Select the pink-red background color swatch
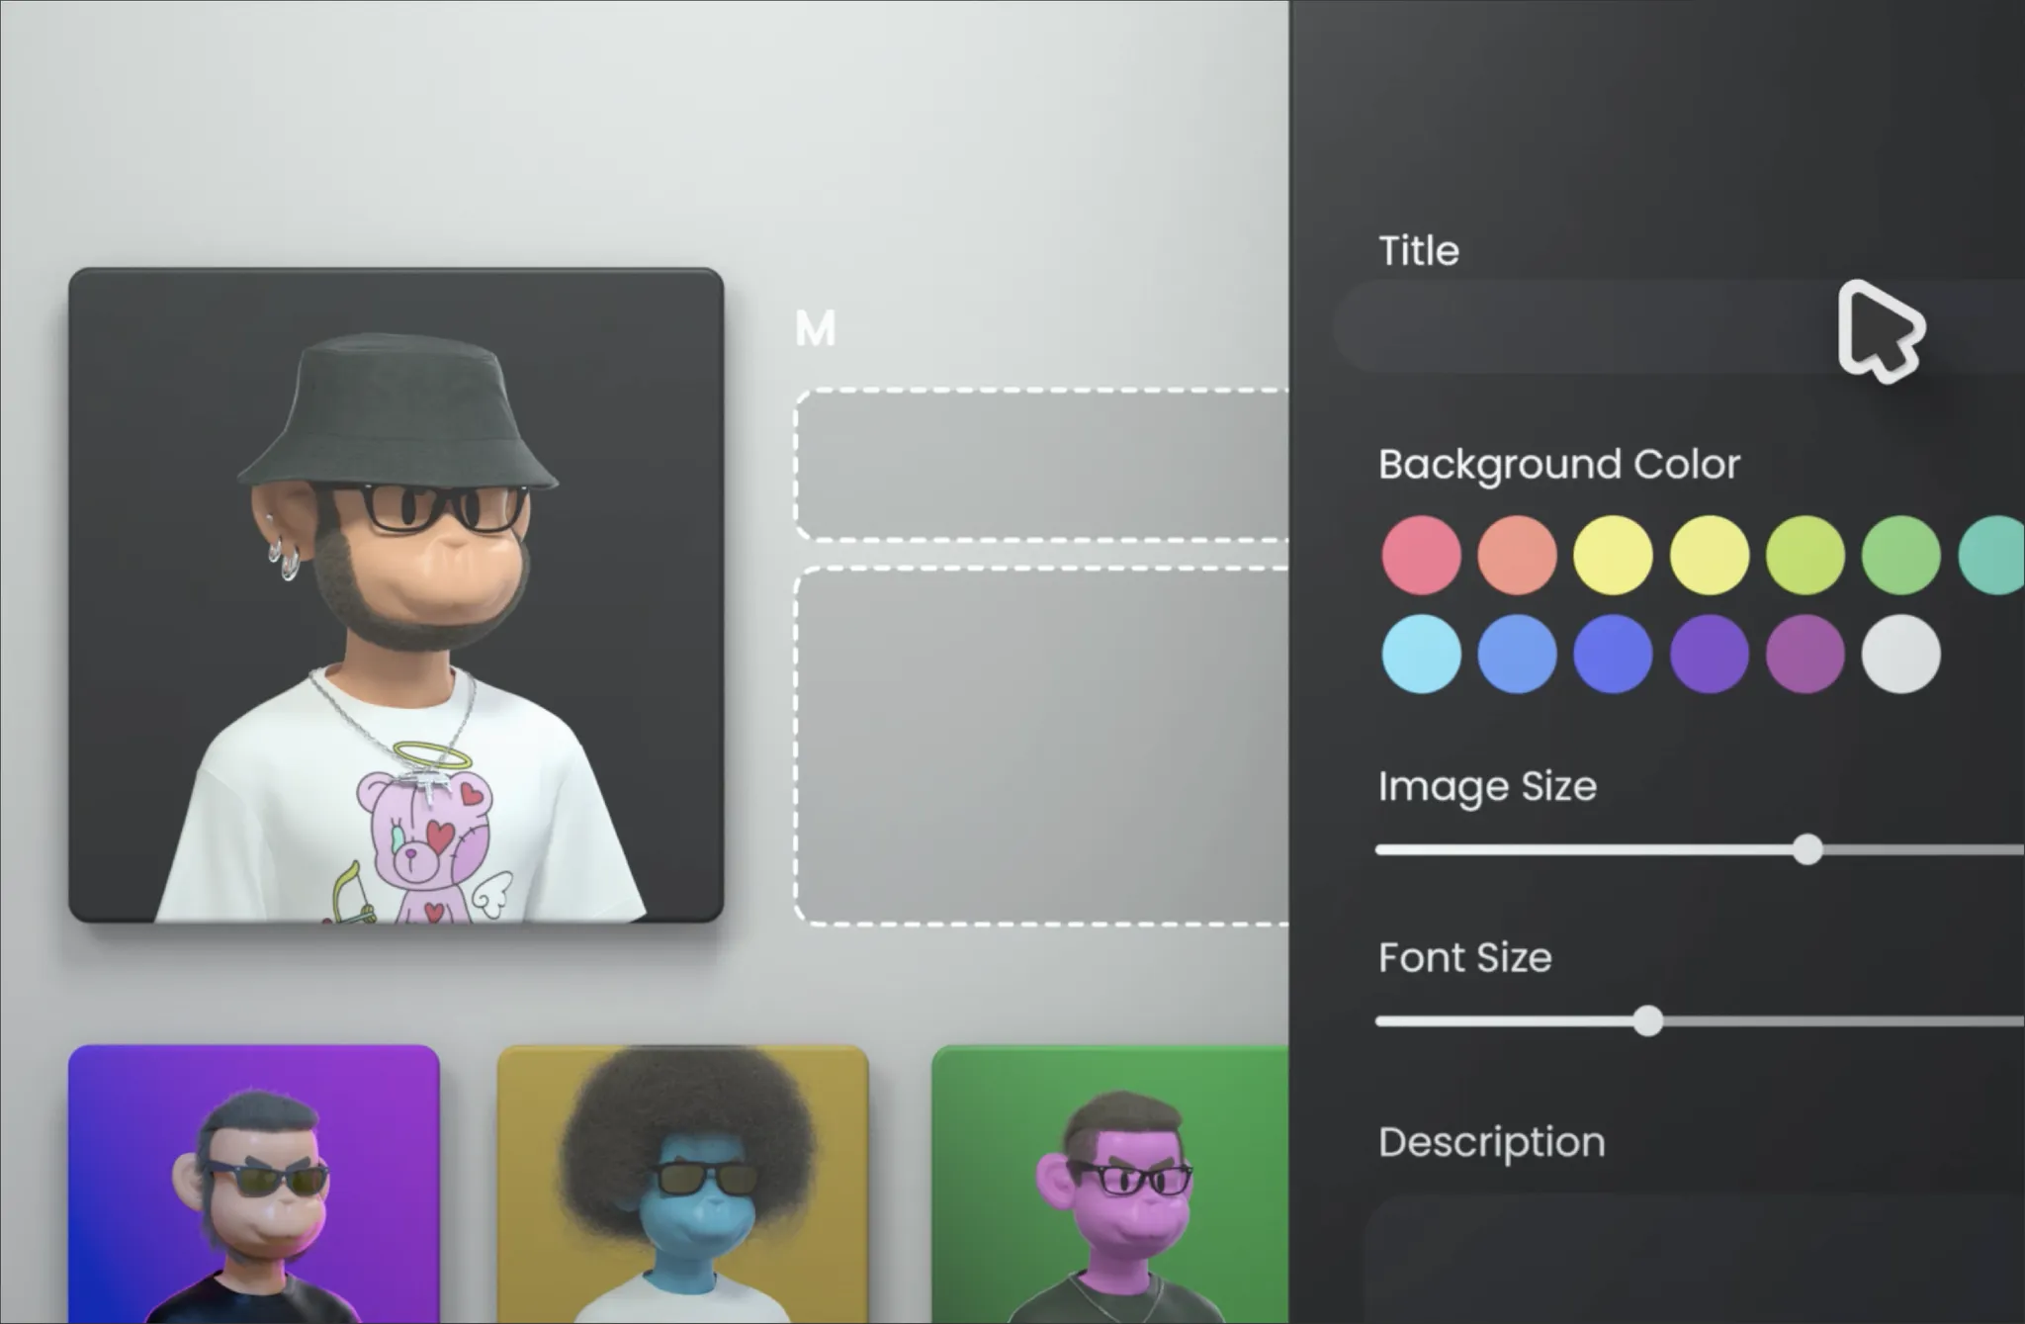The width and height of the screenshot is (2025, 1324). [1421, 555]
